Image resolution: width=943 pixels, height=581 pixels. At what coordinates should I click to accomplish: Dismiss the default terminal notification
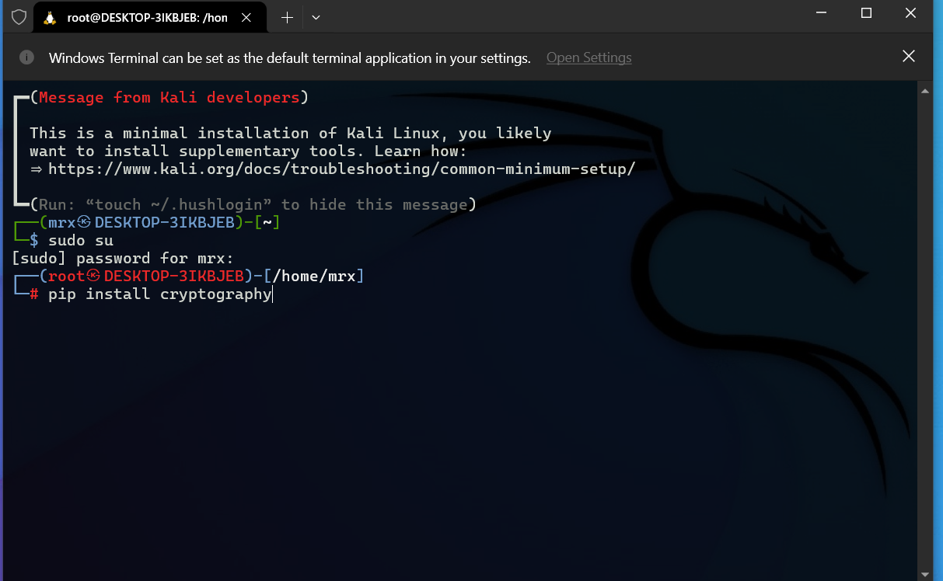[908, 56]
